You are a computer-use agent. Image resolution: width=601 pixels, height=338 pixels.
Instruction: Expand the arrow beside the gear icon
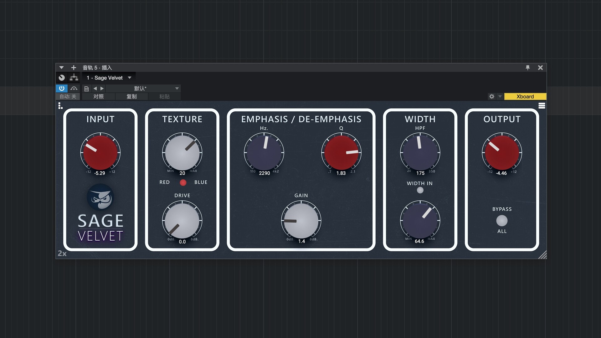point(500,96)
